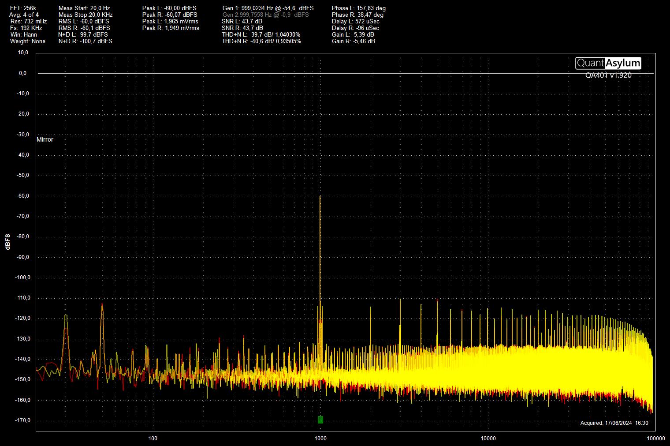Select the SNR L: 43,7 dB readout
Screen dimensions: 670x446
242,21
